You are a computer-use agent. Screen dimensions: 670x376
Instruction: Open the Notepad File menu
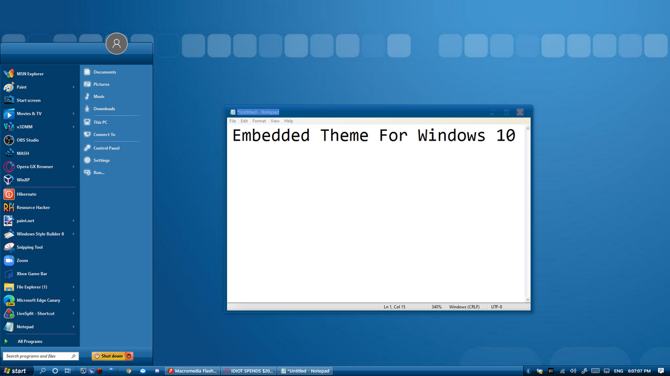(232, 121)
